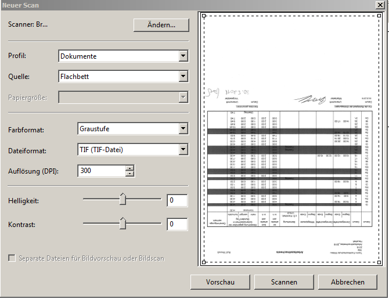This screenshot has width=389, height=299.
Task: Decrease DPI with the down spinner arrow
Action: point(129,174)
